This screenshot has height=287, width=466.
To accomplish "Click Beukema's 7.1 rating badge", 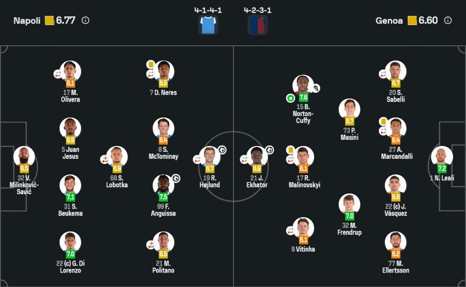I will [x=70, y=197].
